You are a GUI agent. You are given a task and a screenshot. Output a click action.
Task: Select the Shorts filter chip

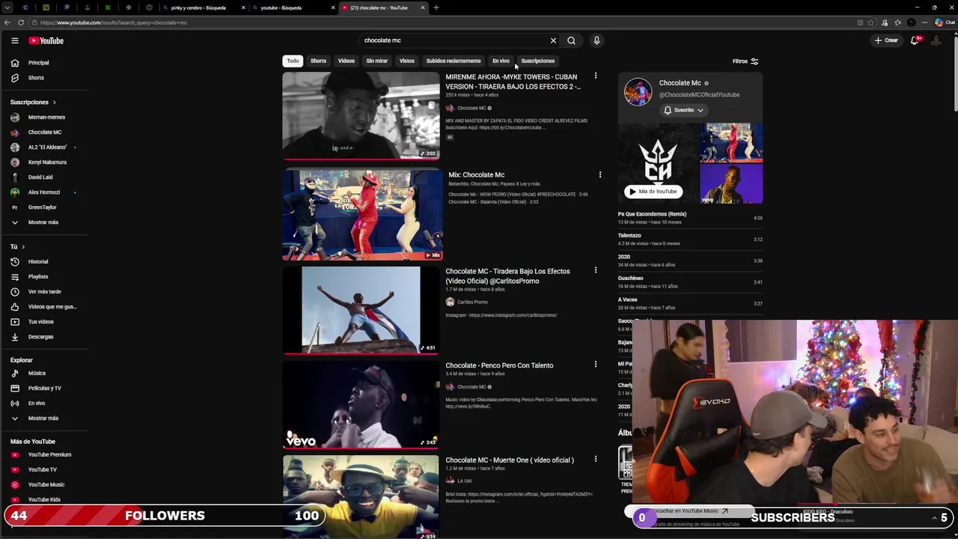(318, 61)
